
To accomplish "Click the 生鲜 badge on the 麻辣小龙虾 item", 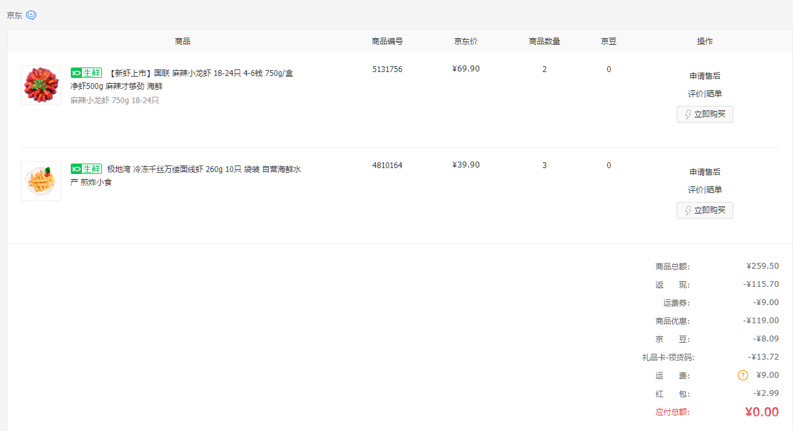I will pyautogui.click(x=86, y=73).
